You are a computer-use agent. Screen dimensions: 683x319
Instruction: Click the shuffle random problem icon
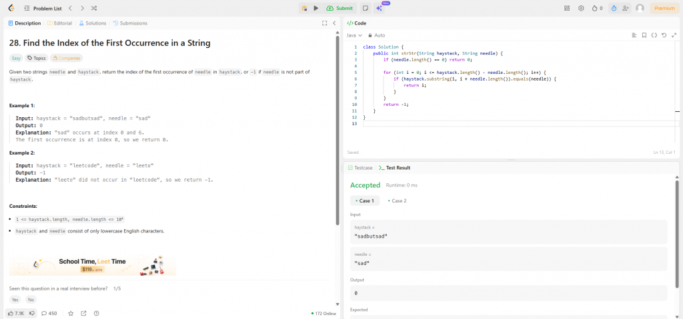click(x=93, y=8)
